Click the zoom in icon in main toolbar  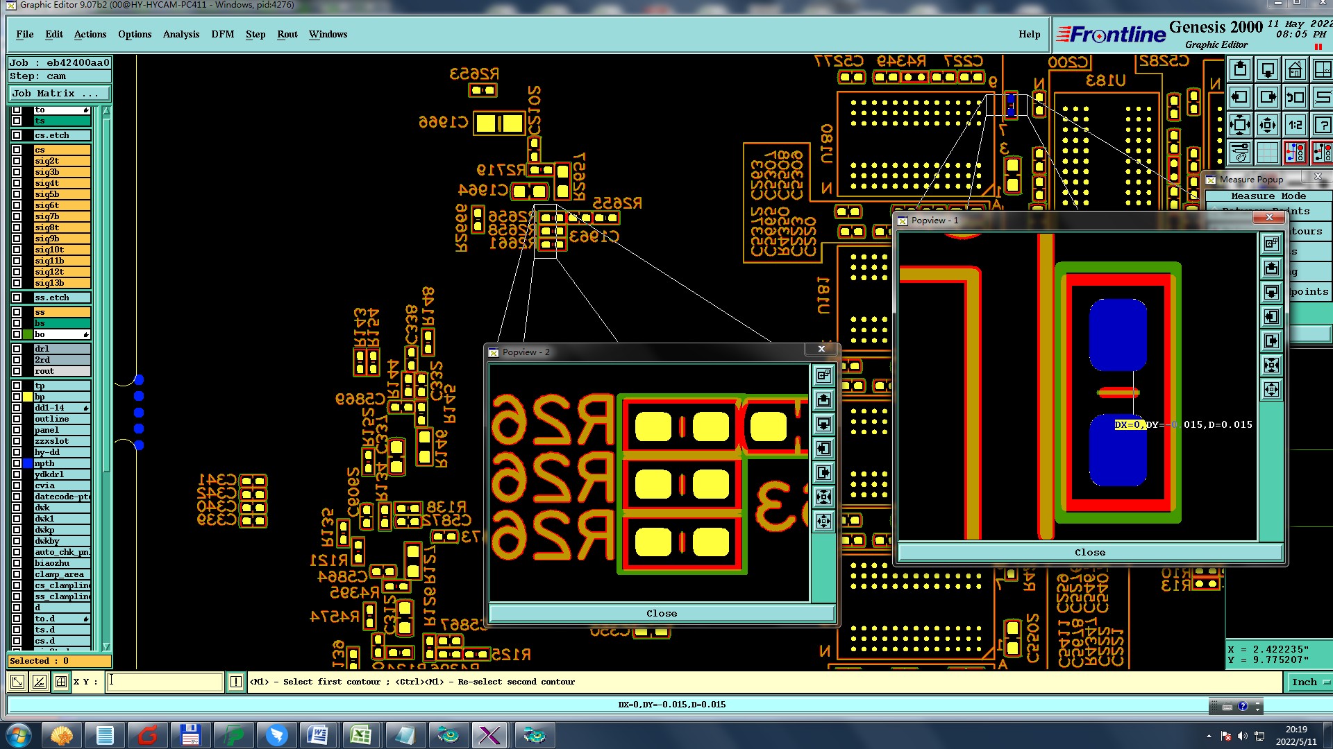[x=1240, y=126]
